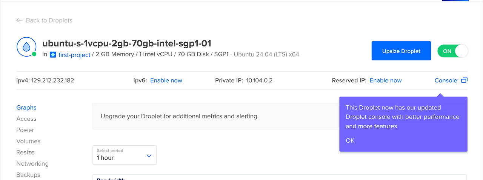This screenshot has width=483, height=180.
Task: Expand the Select period dropdown
Action: point(124,155)
